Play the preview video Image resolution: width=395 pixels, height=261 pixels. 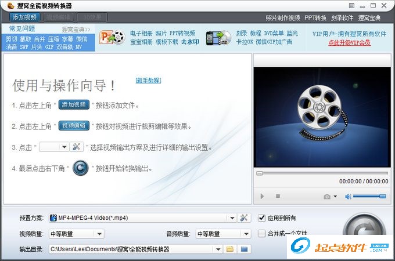262,196
